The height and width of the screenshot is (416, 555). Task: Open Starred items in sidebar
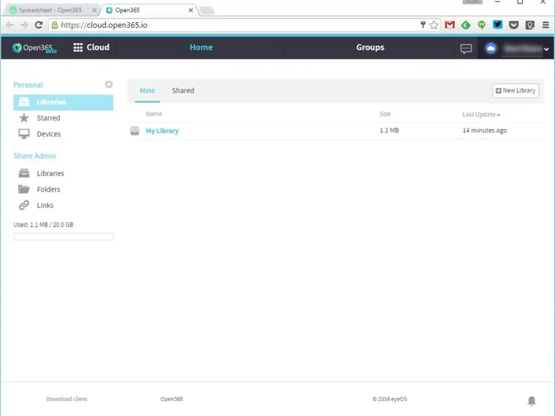coord(48,118)
